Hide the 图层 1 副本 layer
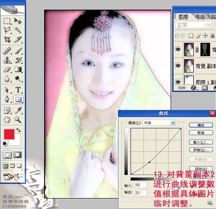The width and height of the screenshot is (216, 209). 178,82
